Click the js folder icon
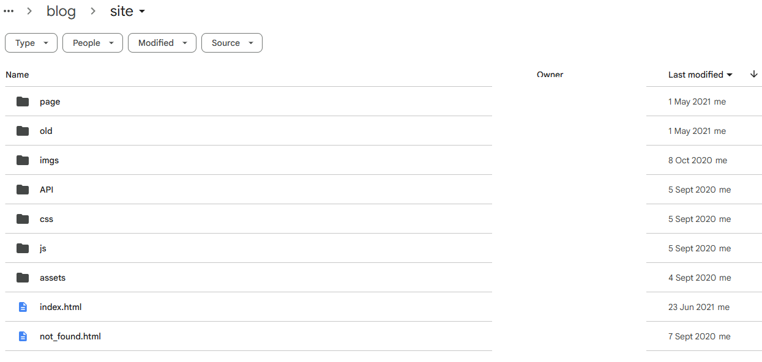762x362 pixels. tap(23, 248)
